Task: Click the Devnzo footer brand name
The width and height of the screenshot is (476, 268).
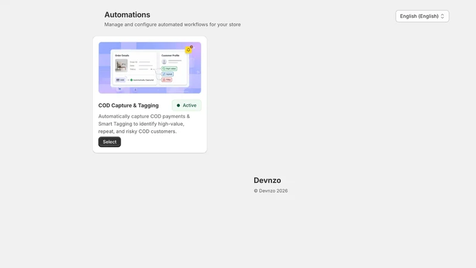Action: [x=267, y=180]
